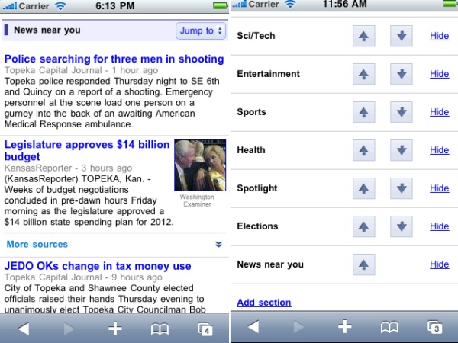The image size is (458, 343).
Task: Open the Jump to dropdown
Action: (x=201, y=30)
